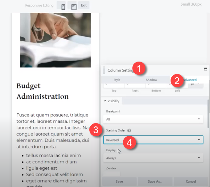Screen dimensions: 210x187
Task: Click the Save As... button
Action: coord(155,181)
